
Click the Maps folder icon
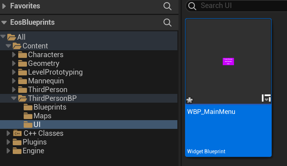point(28,116)
